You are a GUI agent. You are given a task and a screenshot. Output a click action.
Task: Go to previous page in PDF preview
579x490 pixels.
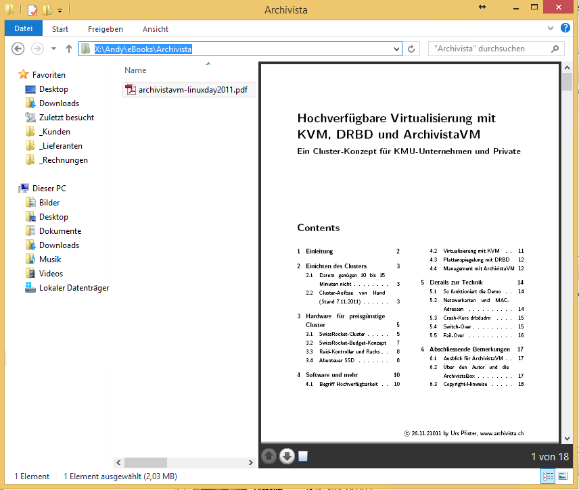269,456
